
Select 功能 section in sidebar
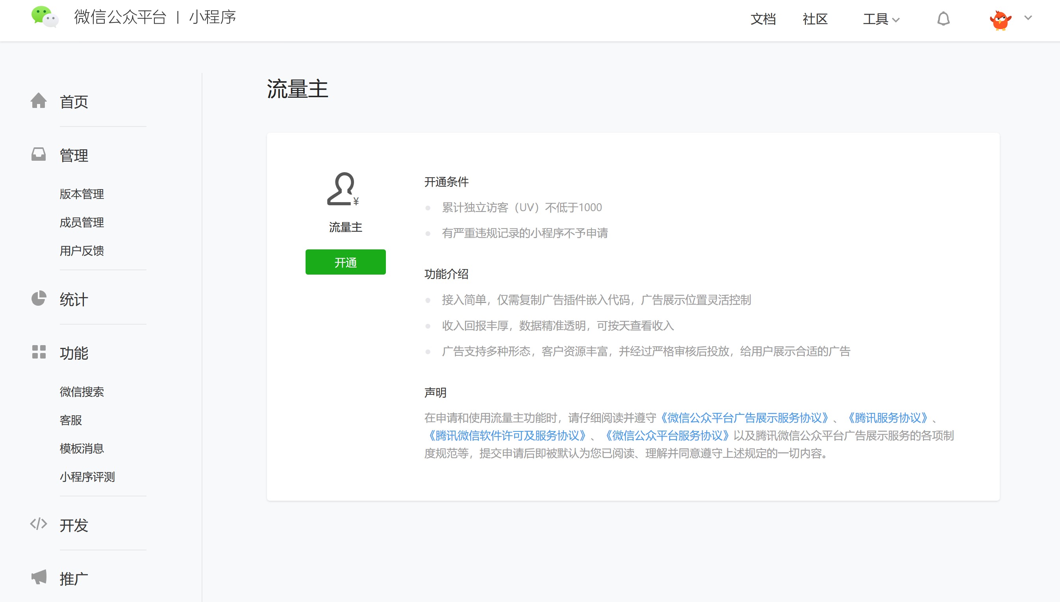pyautogui.click(x=74, y=353)
